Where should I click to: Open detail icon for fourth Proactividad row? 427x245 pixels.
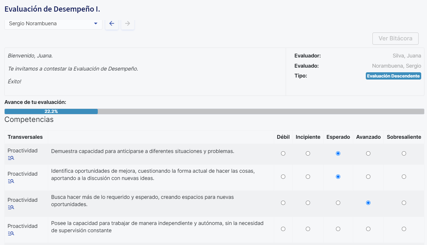coord(11,233)
